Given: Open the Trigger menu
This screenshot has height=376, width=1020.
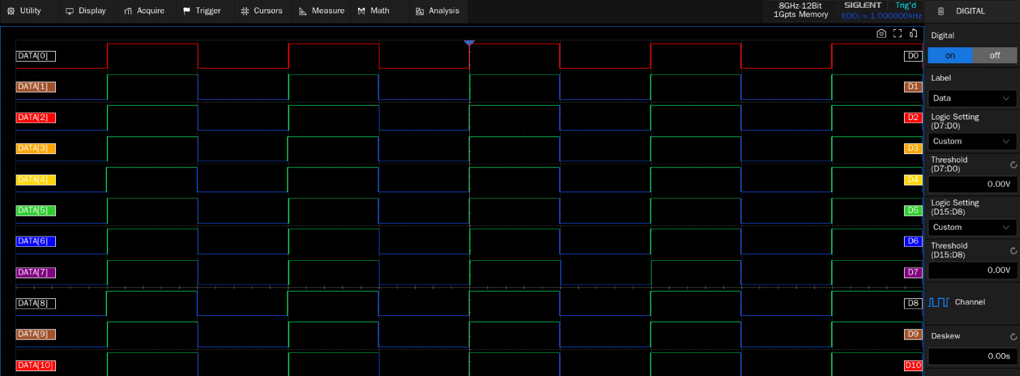Looking at the screenshot, I should [202, 11].
